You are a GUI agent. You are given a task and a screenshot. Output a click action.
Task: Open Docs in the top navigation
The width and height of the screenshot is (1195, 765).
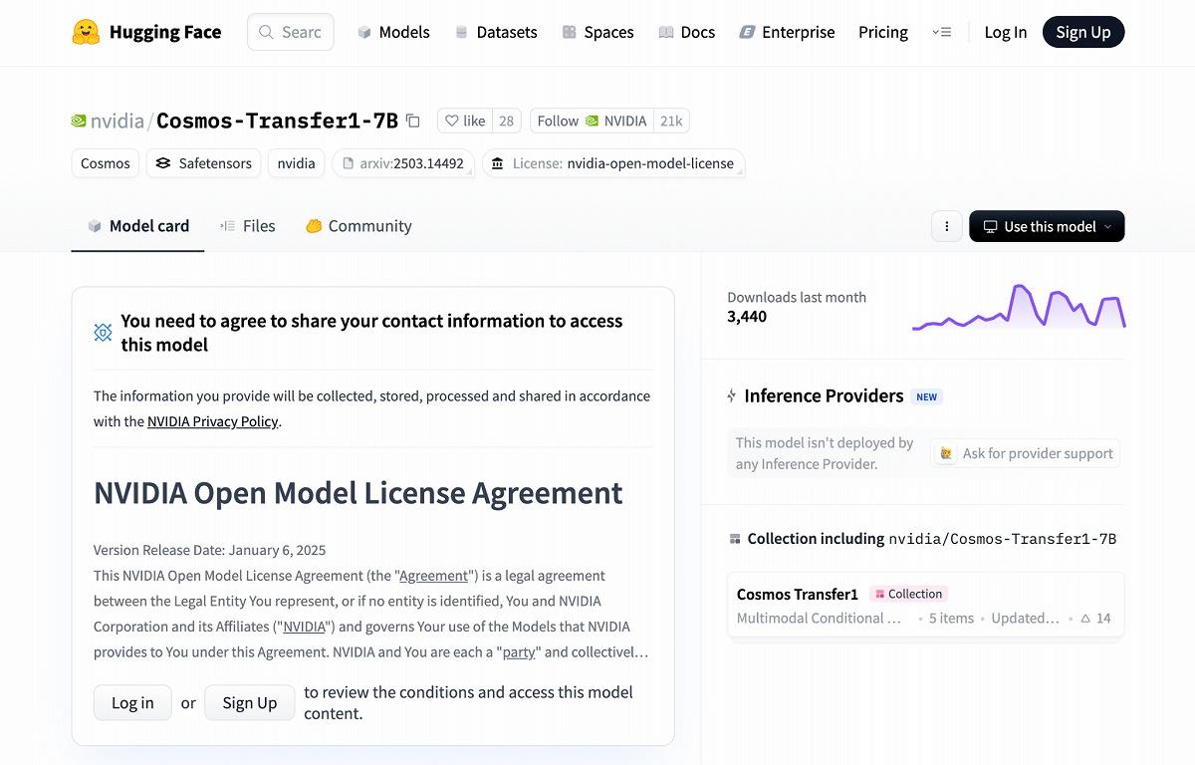[687, 32]
